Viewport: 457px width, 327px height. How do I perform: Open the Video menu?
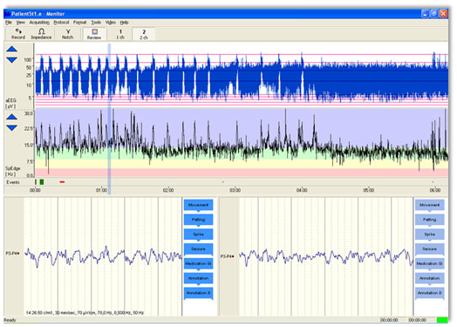[111, 22]
